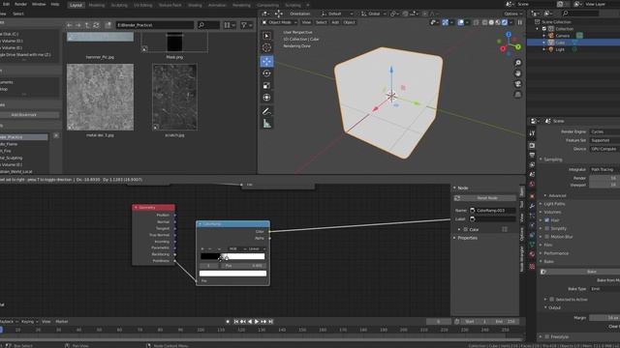
Task: Toggle the camera view icon in viewport
Action: click(x=517, y=84)
